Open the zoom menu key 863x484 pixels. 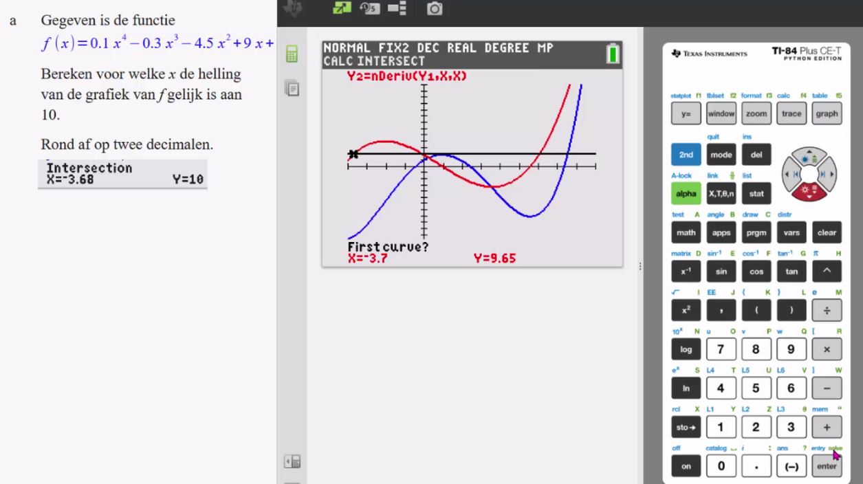pos(756,114)
